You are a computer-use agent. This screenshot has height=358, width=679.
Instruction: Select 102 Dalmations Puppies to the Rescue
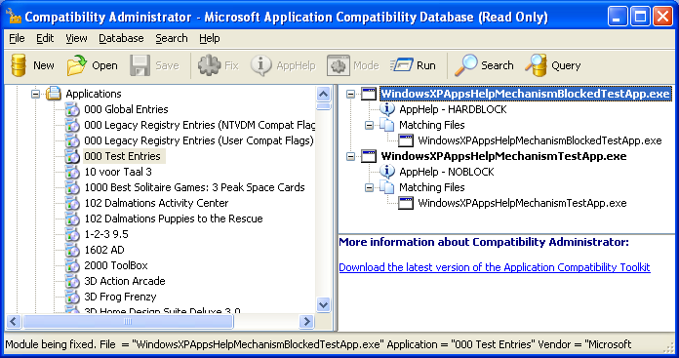[174, 219]
